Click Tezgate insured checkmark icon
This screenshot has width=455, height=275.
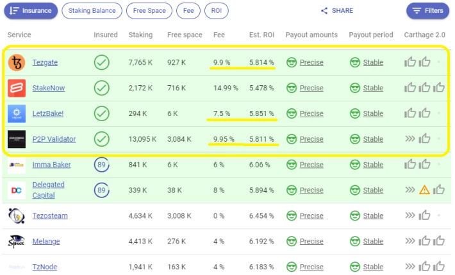101,62
